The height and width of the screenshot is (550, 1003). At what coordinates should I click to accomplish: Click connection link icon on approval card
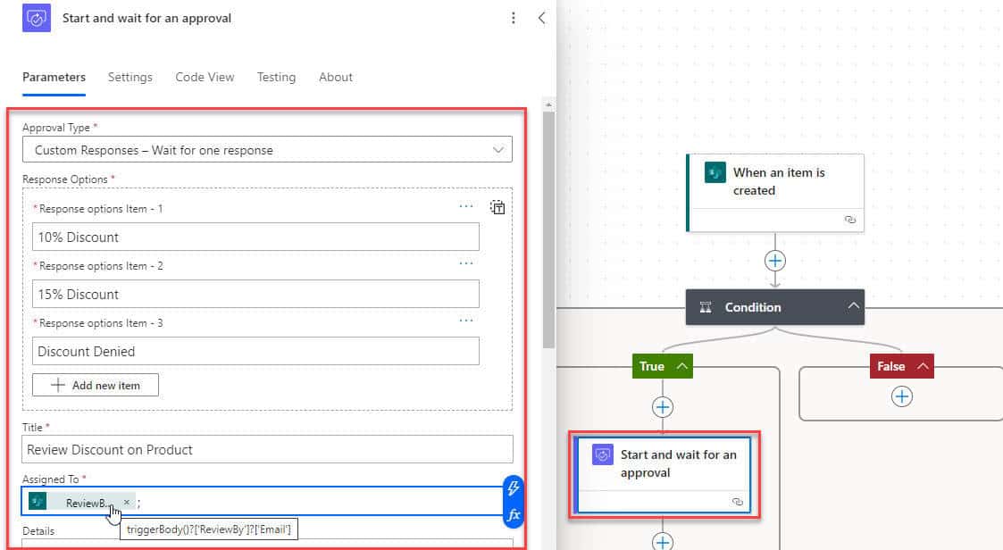tap(738, 502)
